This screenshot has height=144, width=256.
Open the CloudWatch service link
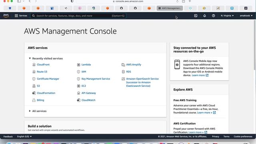88,100
